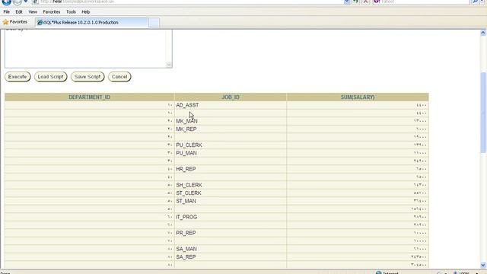This screenshot has width=487, height=274.
Task: Select the PU_CLERK cell
Action: [231, 145]
